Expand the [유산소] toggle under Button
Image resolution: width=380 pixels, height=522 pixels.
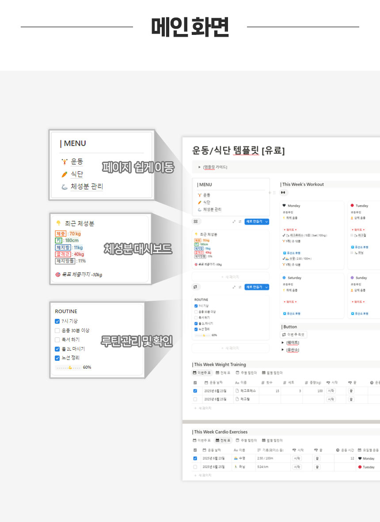point(283,350)
